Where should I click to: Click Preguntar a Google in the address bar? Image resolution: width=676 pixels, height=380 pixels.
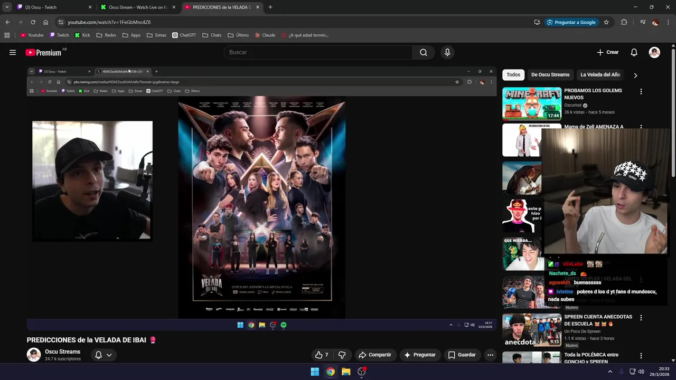tap(571, 22)
